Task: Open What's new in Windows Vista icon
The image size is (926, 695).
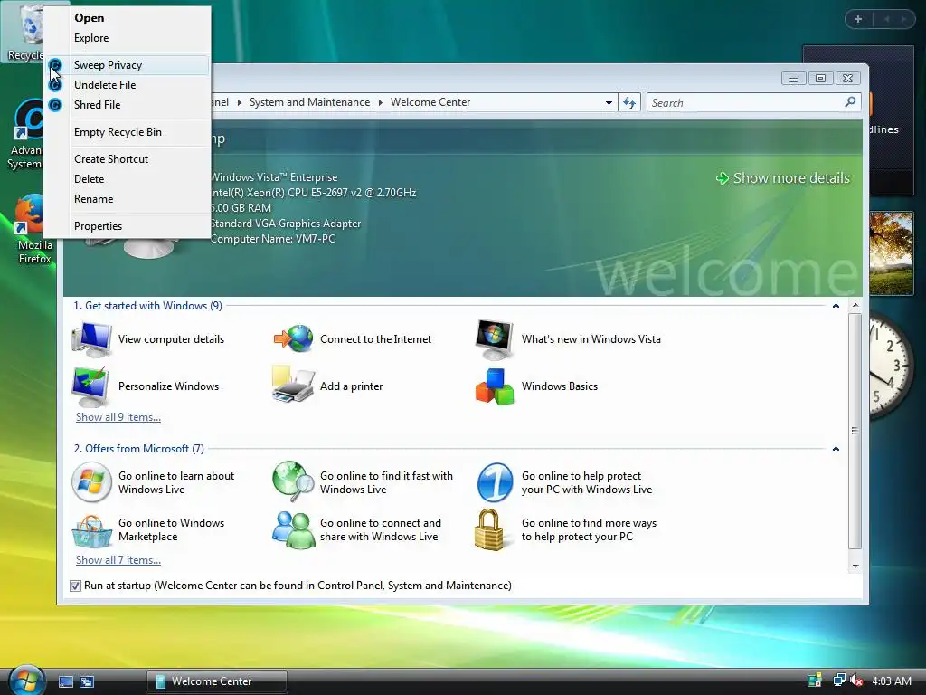Action: click(x=495, y=339)
